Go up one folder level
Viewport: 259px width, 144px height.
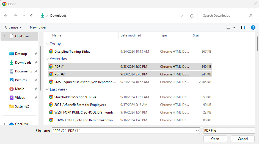pos(32,16)
